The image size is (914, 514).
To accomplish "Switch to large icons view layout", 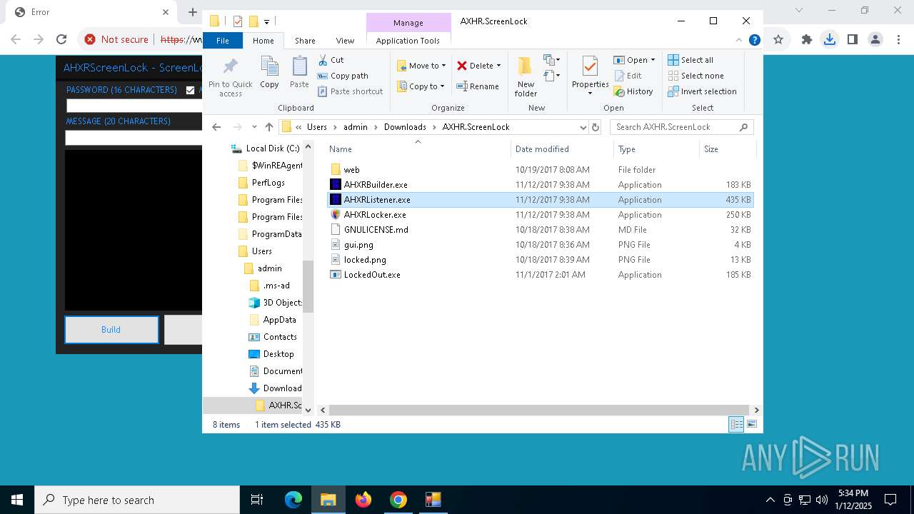I will 751,425.
